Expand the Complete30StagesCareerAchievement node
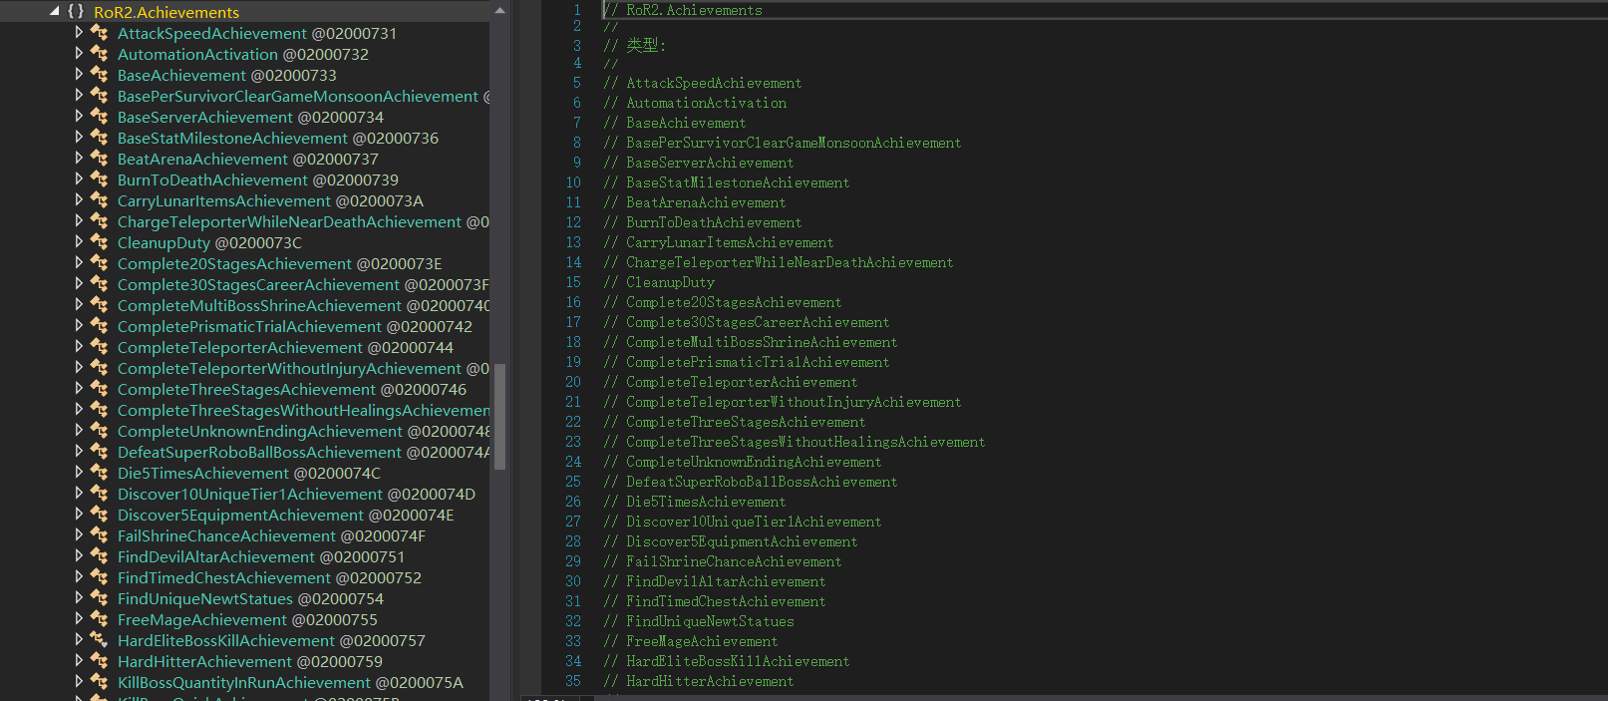This screenshot has height=701, width=1608. pyautogui.click(x=79, y=283)
